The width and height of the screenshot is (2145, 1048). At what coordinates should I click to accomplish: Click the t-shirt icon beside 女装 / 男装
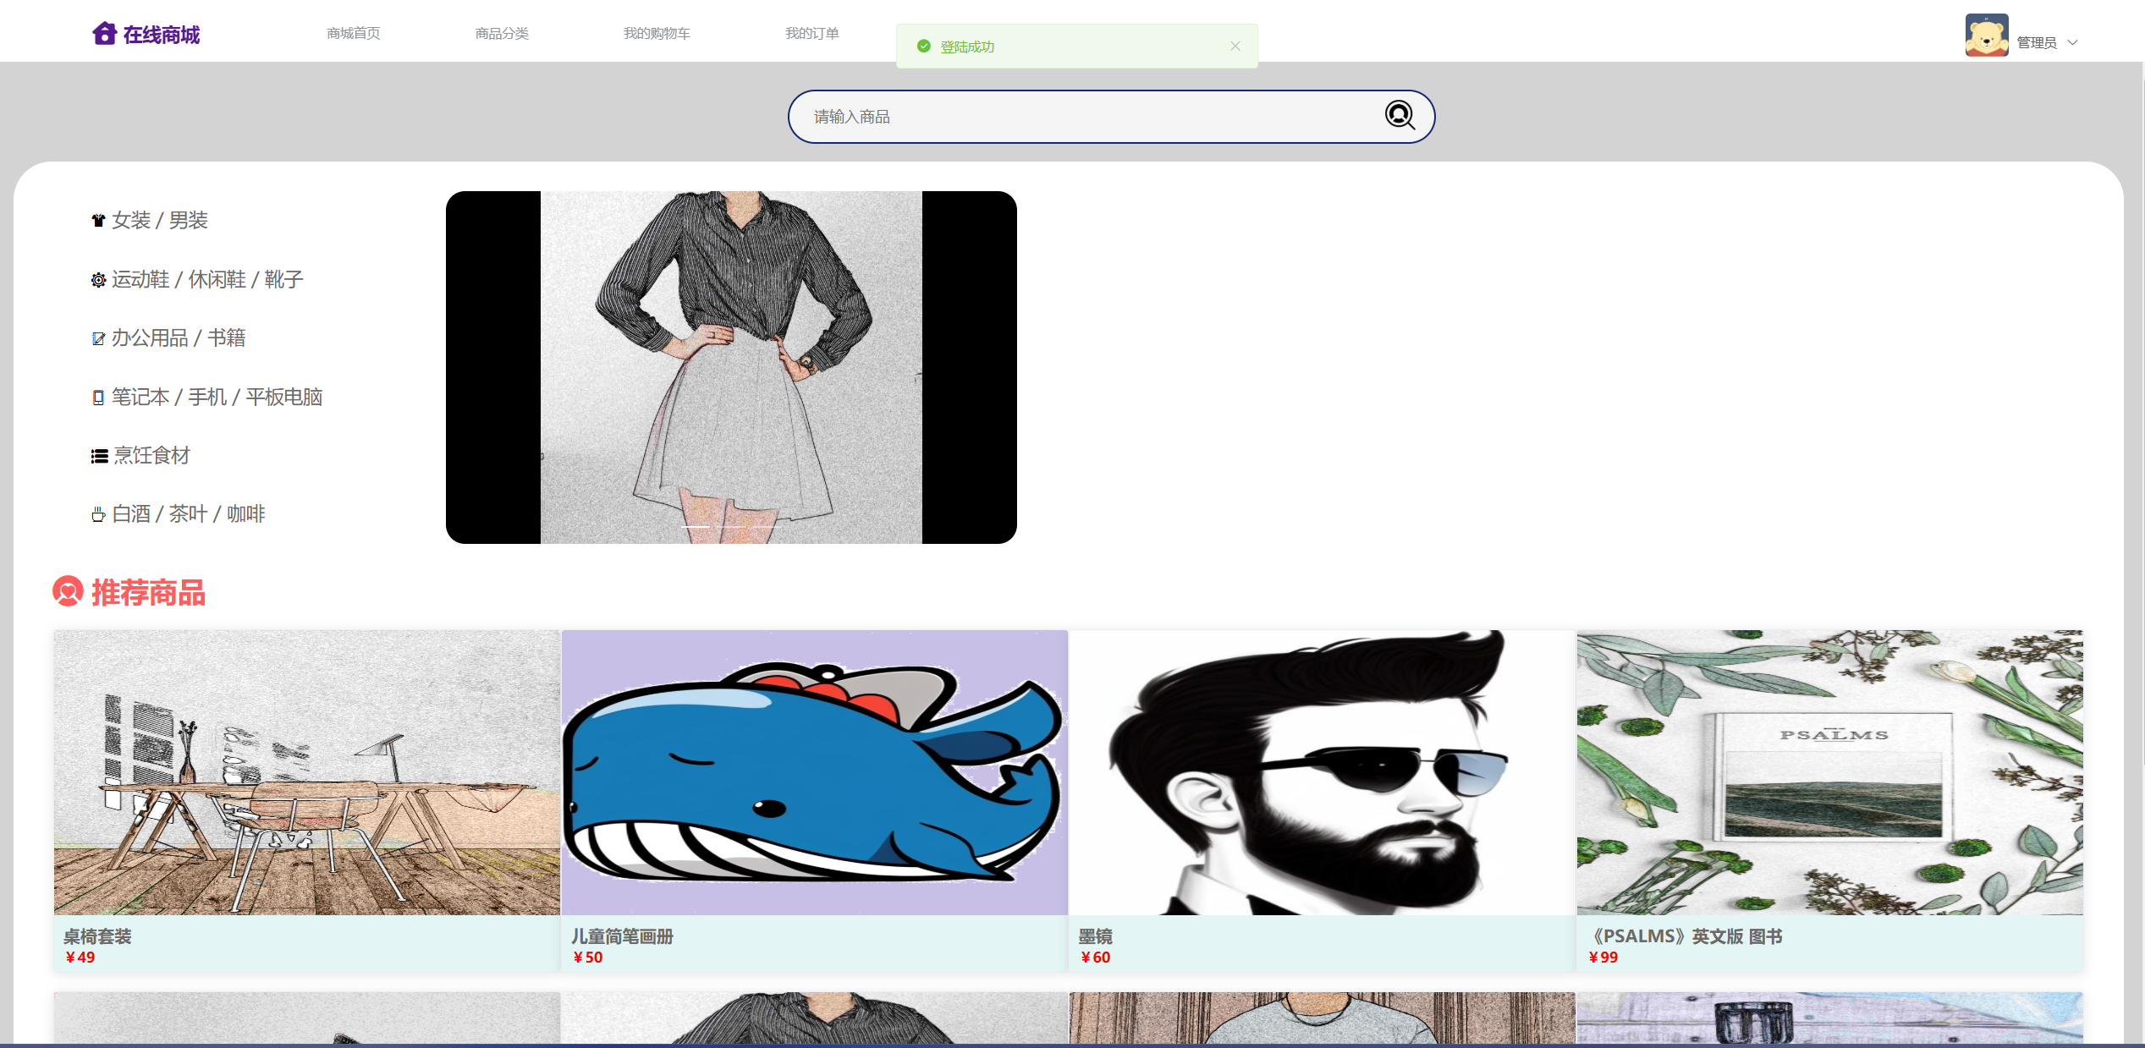coord(98,221)
